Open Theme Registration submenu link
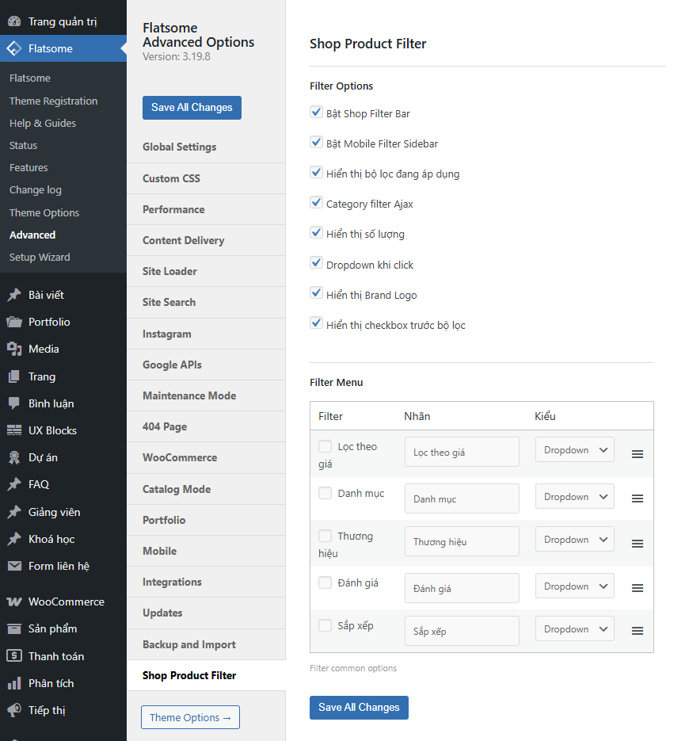 53,101
